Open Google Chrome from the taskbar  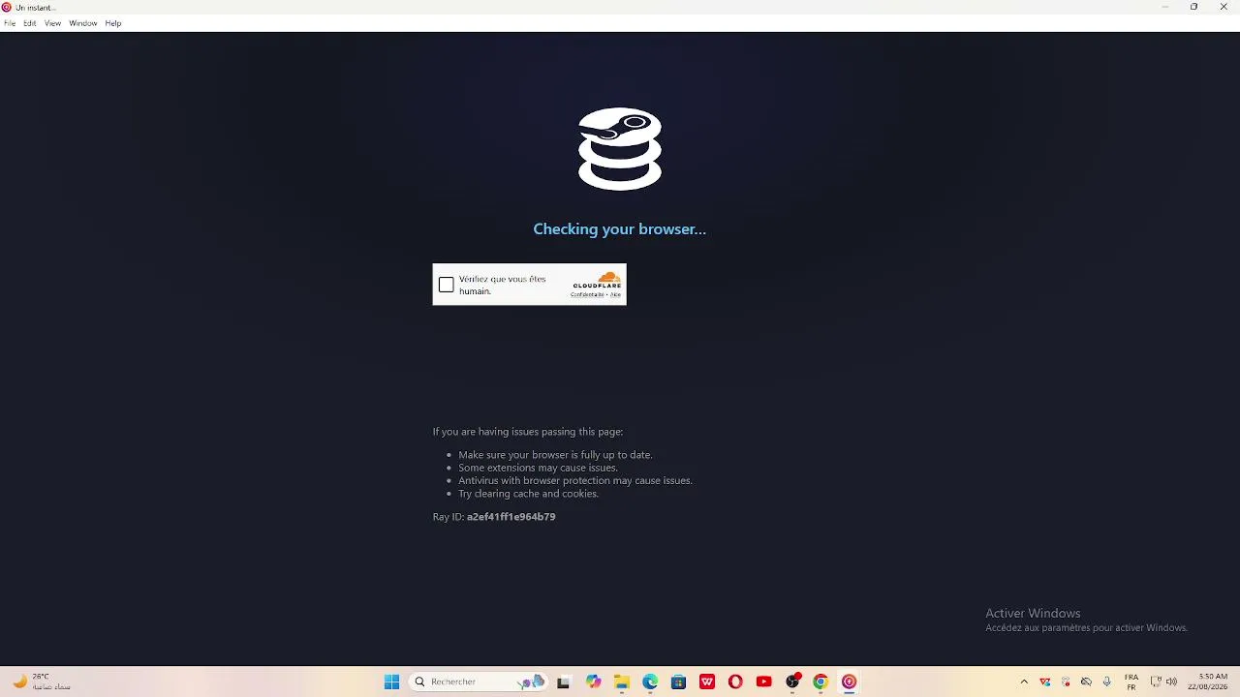pos(821,682)
